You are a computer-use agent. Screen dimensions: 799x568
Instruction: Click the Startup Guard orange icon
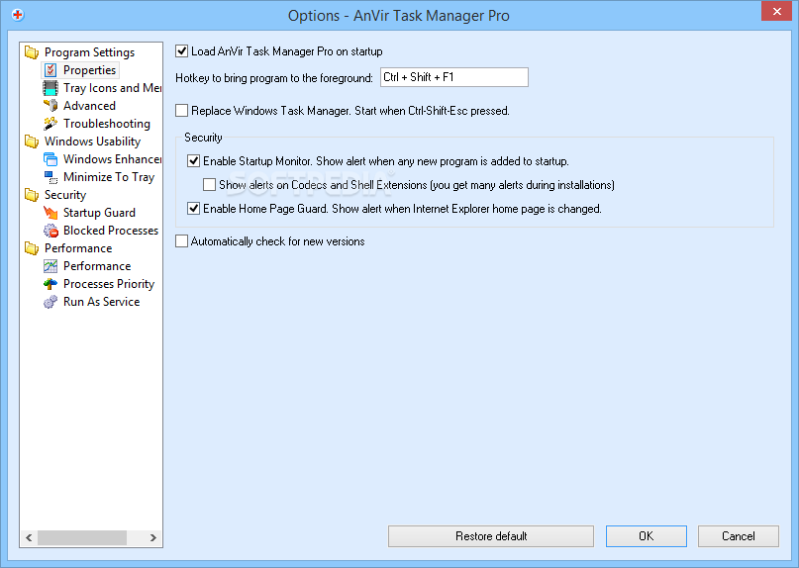(50, 213)
